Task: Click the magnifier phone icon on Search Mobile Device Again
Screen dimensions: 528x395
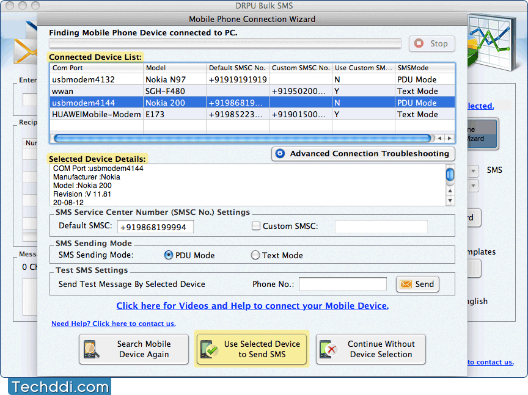Action: point(91,350)
